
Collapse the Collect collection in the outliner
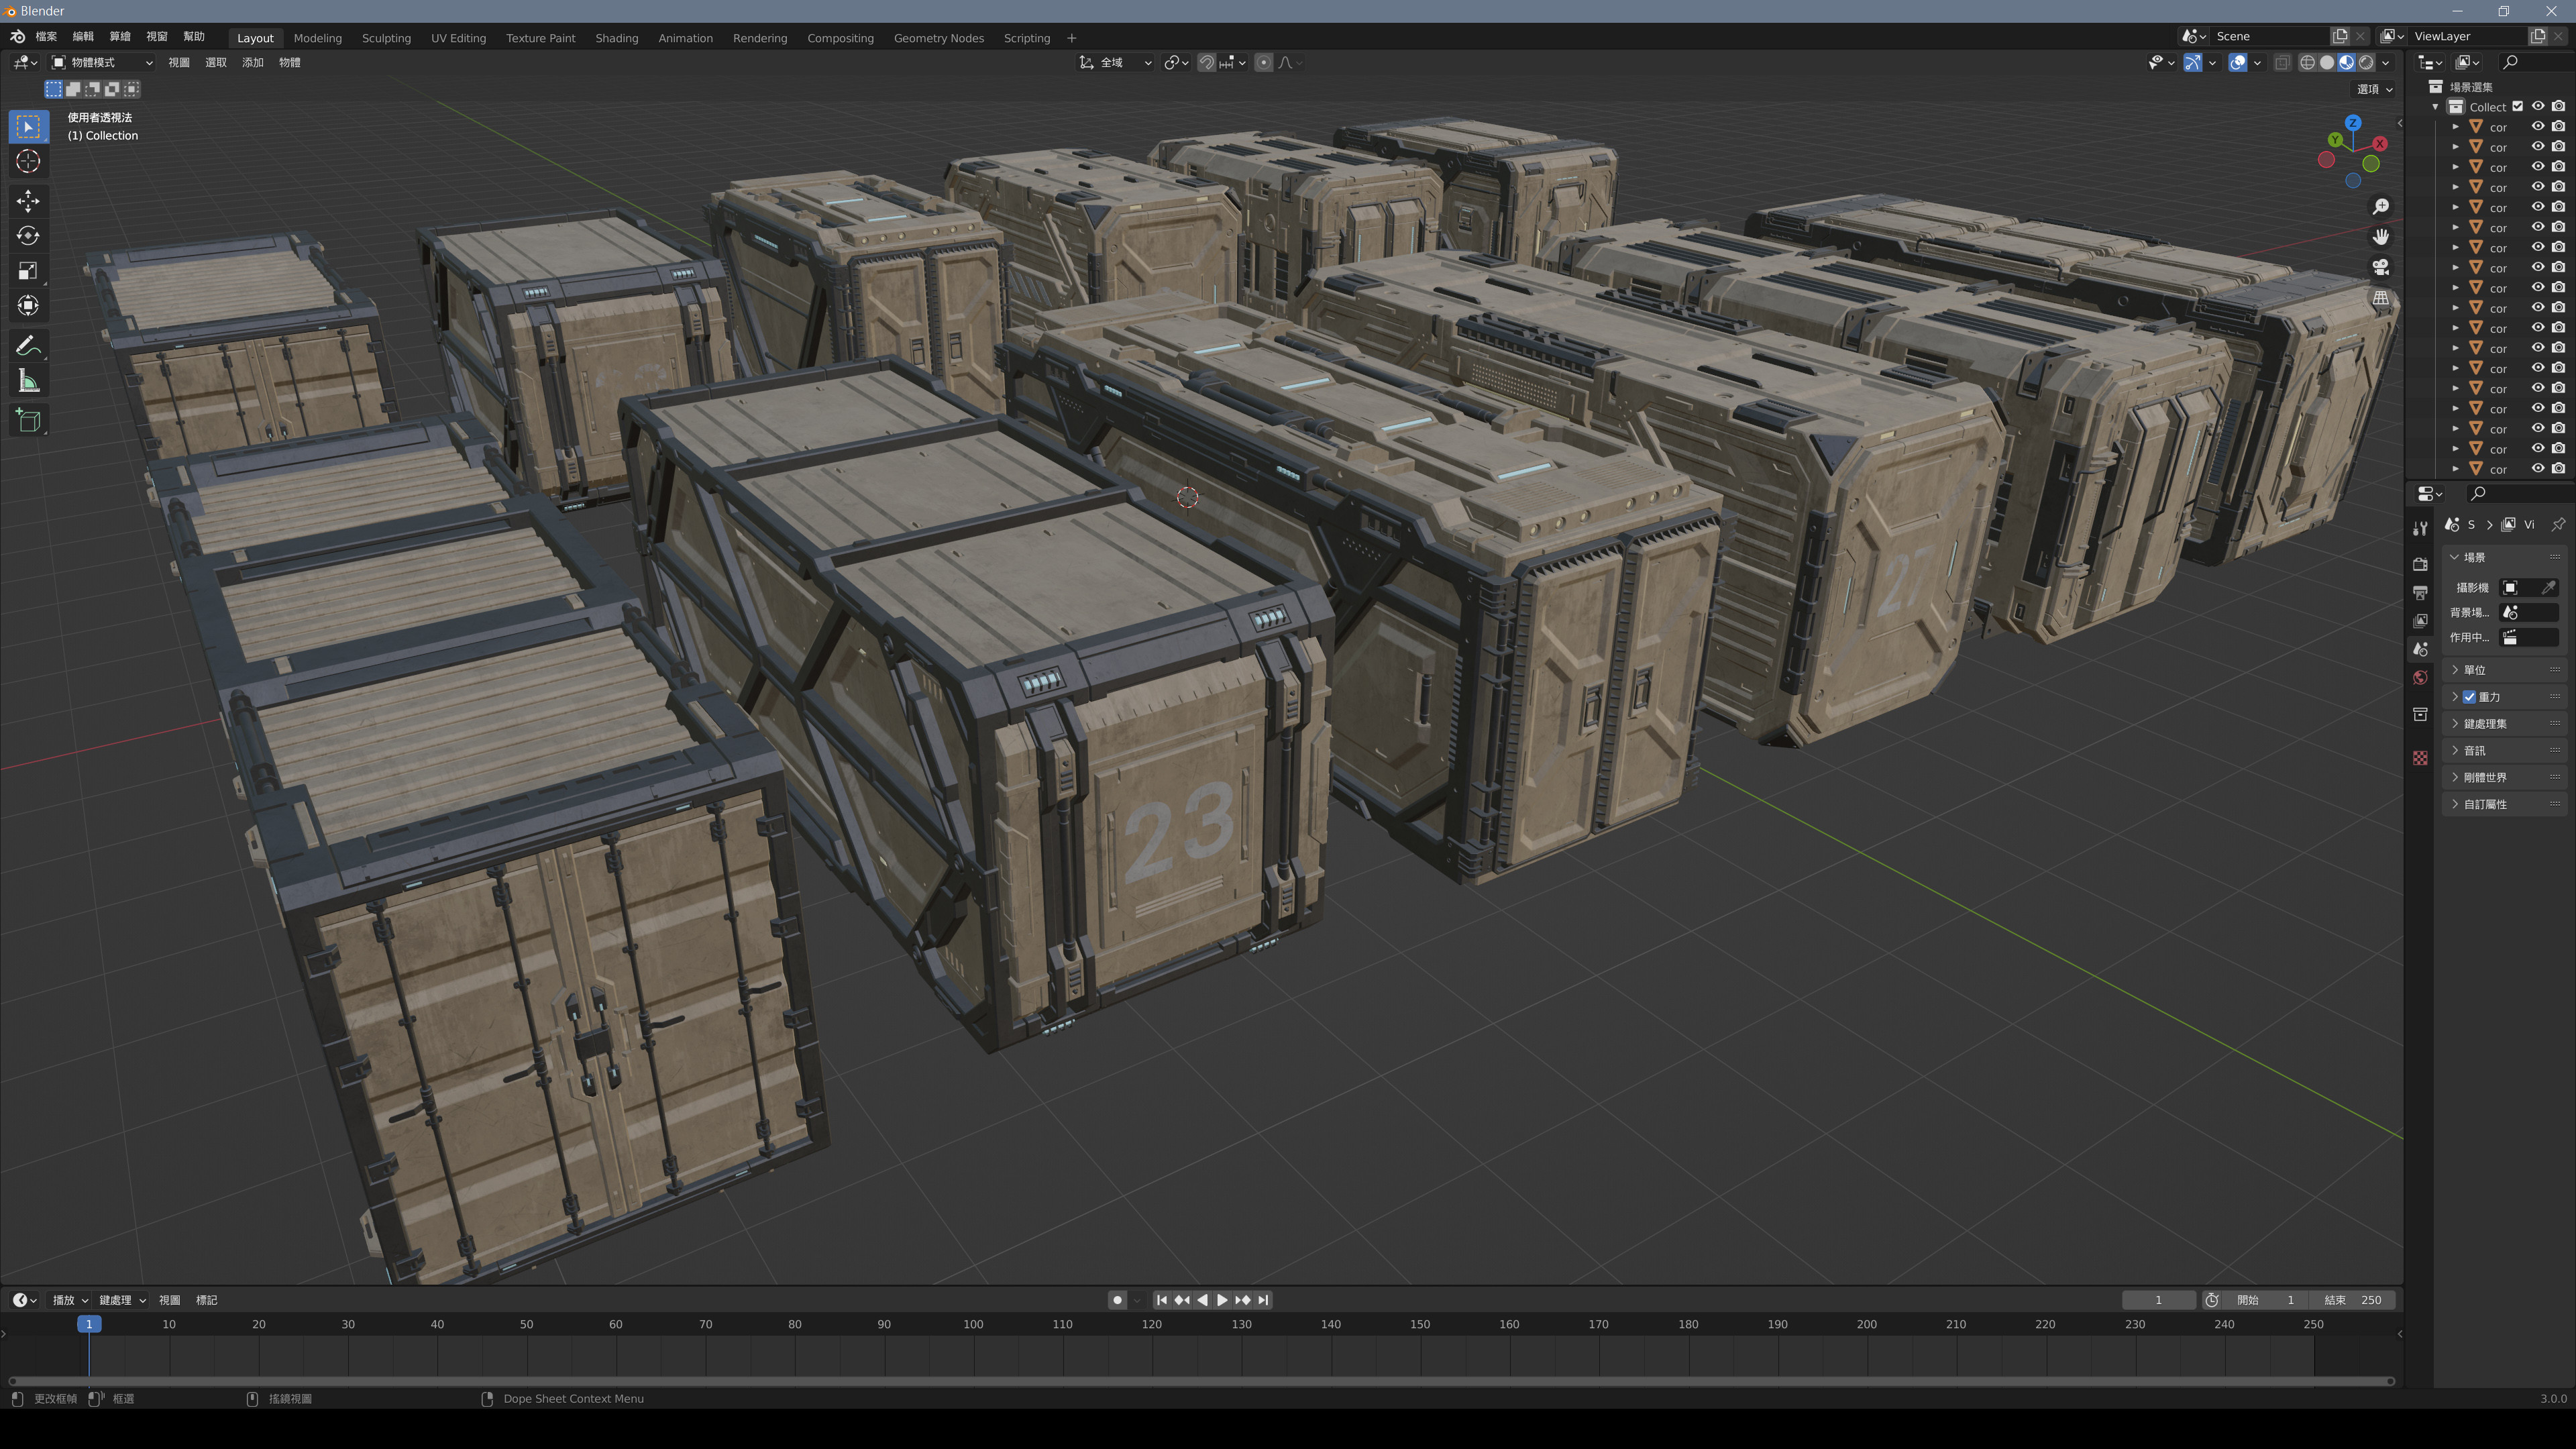click(x=2436, y=107)
